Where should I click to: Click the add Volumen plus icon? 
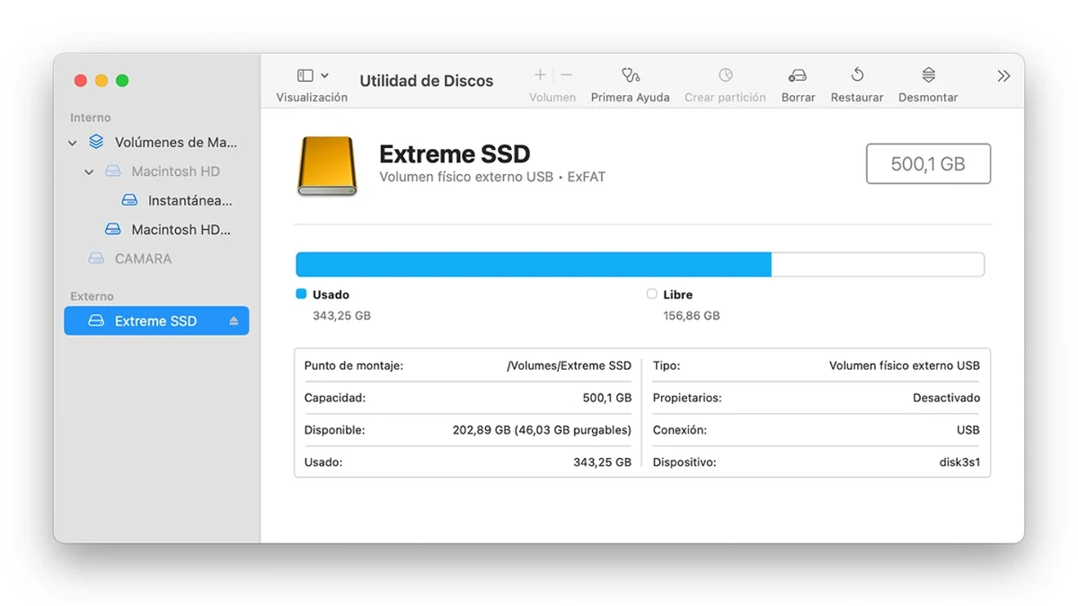tap(539, 75)
